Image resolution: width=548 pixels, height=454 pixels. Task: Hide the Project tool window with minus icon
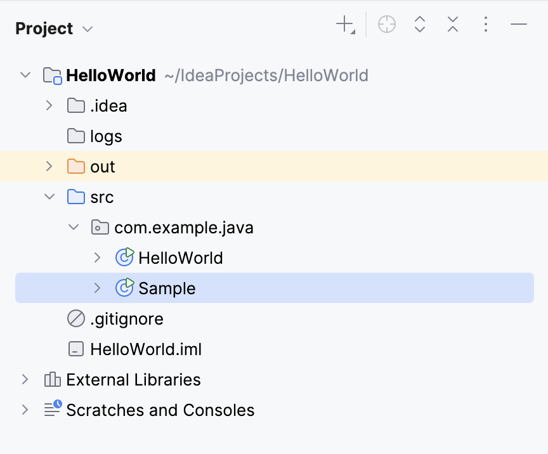pyautogui.click(x=519, y=24)
